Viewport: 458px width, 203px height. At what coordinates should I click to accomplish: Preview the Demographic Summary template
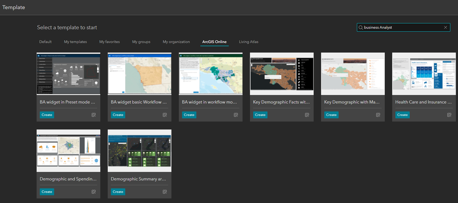165,192
